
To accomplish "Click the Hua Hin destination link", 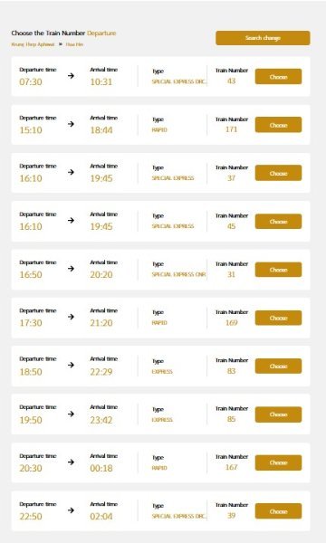I will (74, 44).
